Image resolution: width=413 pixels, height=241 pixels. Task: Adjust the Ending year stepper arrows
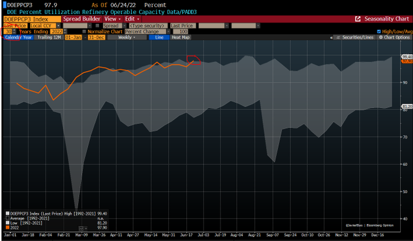coord(65,32)
